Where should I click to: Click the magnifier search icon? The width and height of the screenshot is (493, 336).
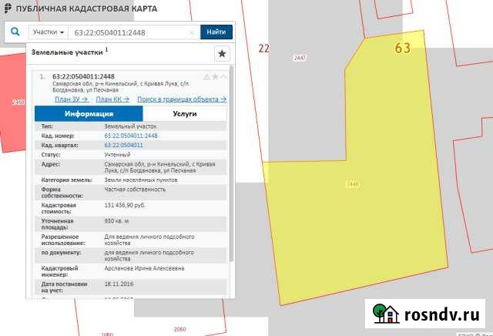coord(15,32)
